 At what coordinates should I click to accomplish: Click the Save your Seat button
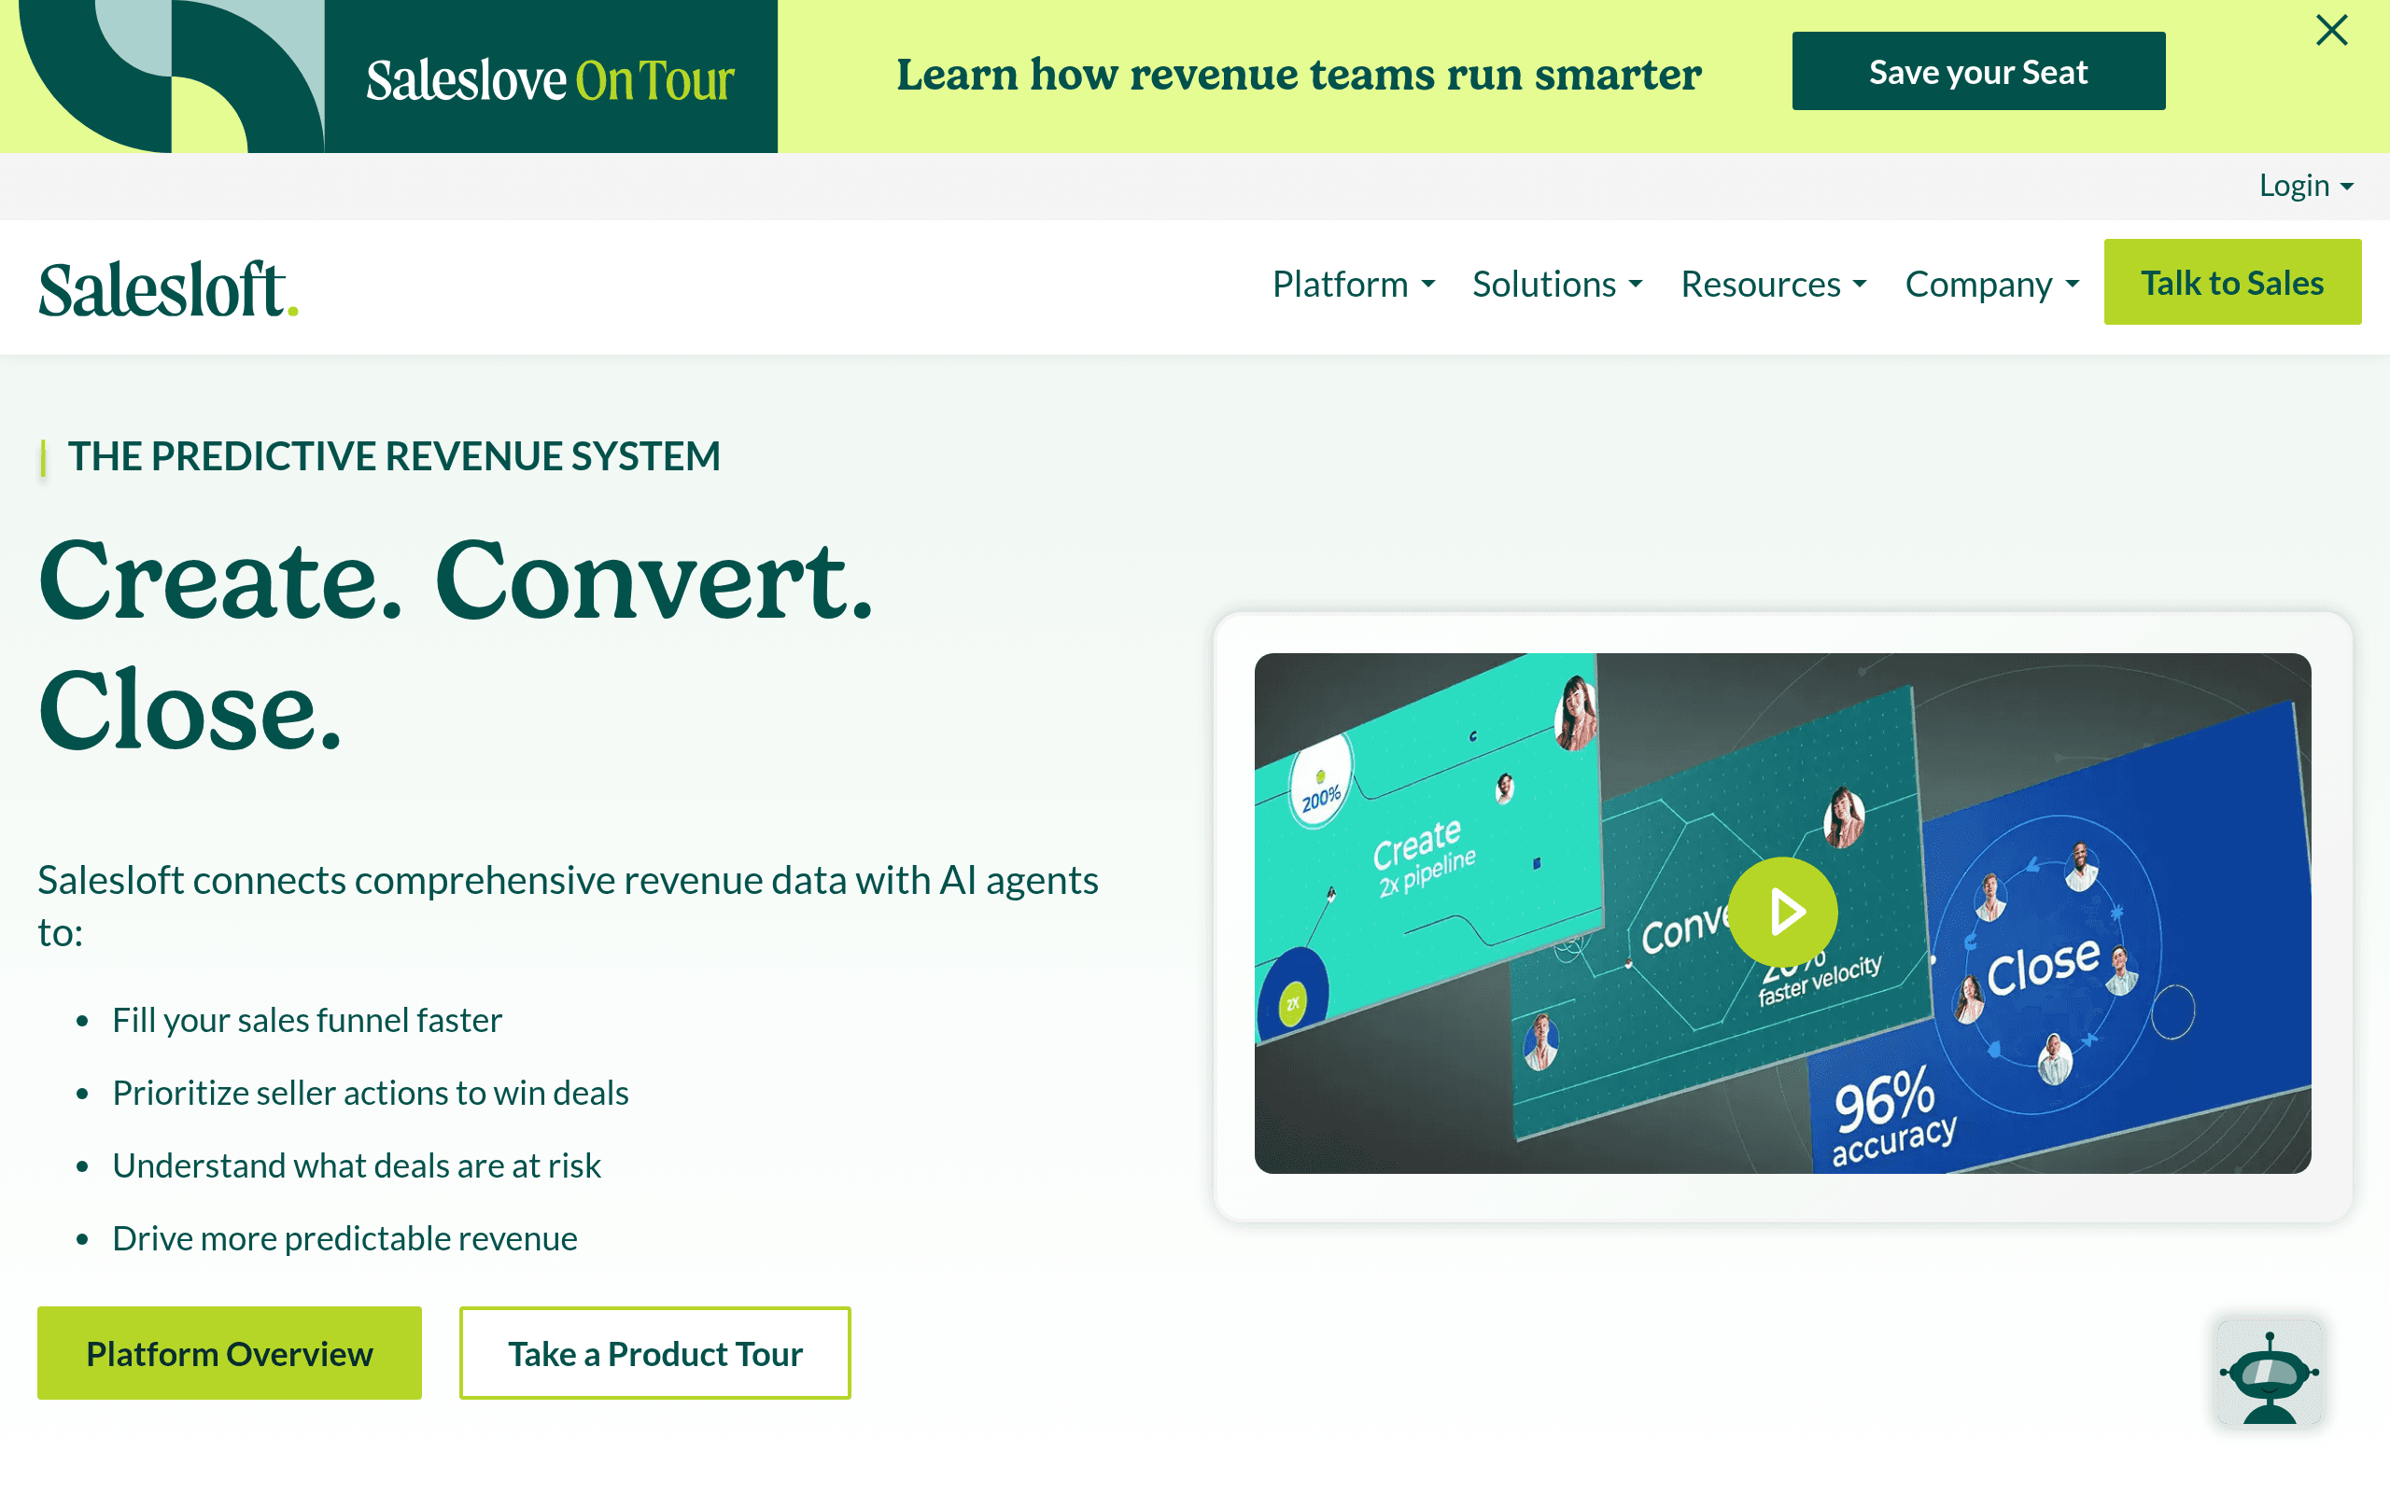pos(1978,71)
